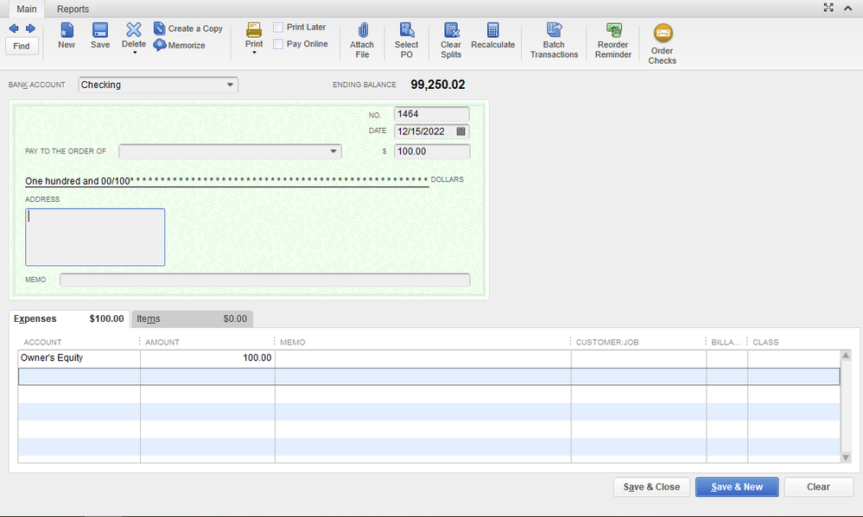Open Select PO
This screenshot has width=863, height=517.
click(407, 41)
